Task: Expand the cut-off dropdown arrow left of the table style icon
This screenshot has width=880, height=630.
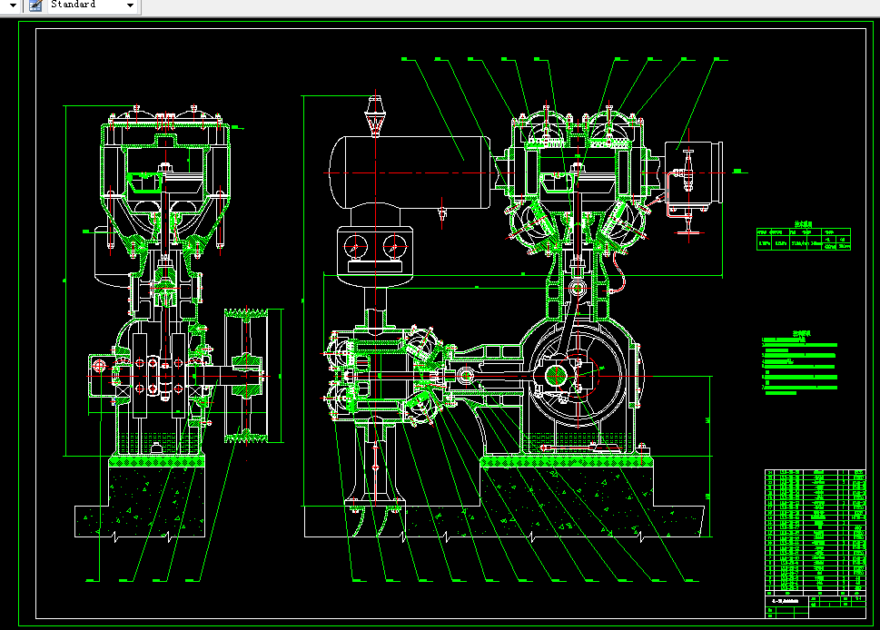Action: [x=13, y=5]
